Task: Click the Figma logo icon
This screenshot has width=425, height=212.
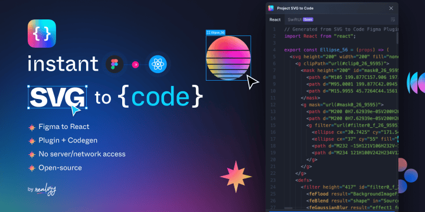Action: [115, 64]
